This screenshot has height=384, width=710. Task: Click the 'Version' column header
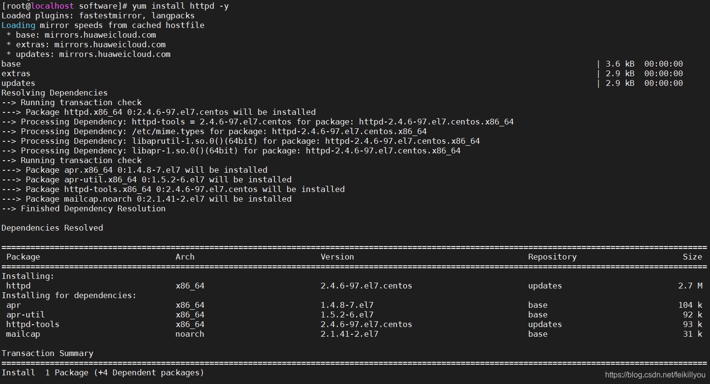click(337, 257)
